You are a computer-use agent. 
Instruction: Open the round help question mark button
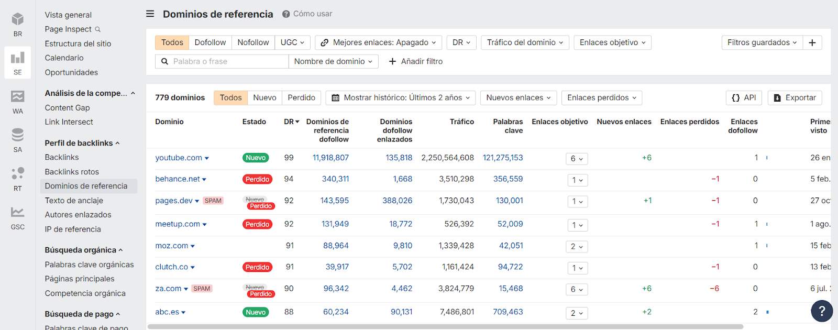[x=821, y=311]
